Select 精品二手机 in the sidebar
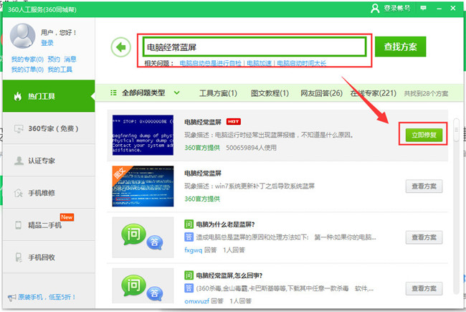Viewport: 466px width, 312px height. point(49,224)
